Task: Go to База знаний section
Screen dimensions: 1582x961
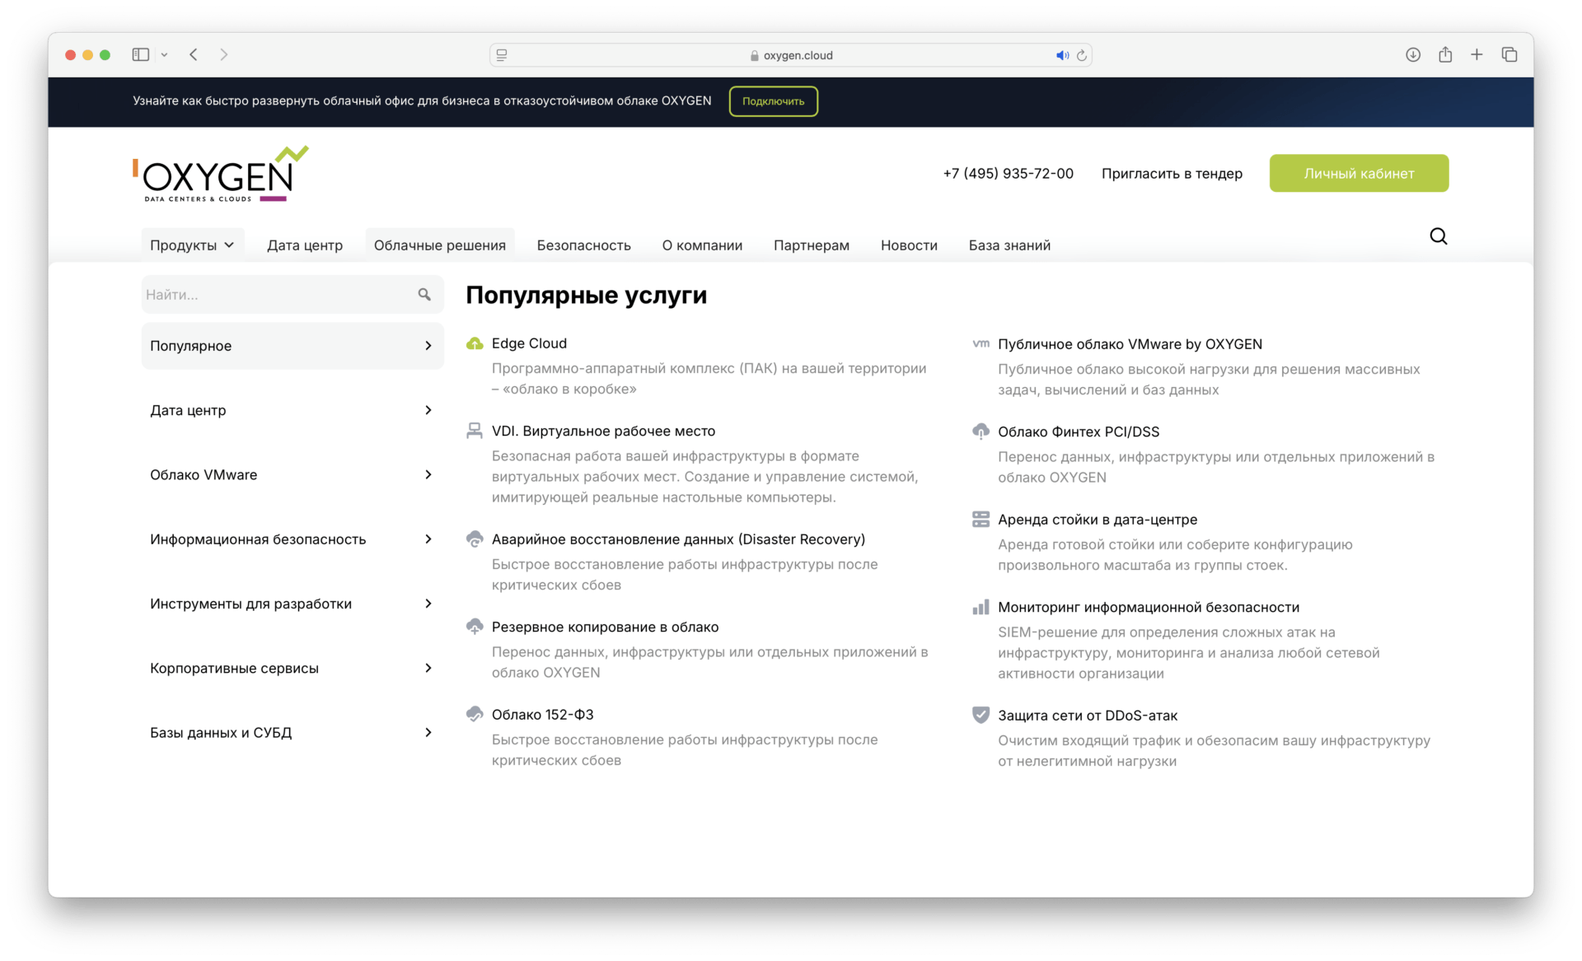Action: click(1009, 245)
